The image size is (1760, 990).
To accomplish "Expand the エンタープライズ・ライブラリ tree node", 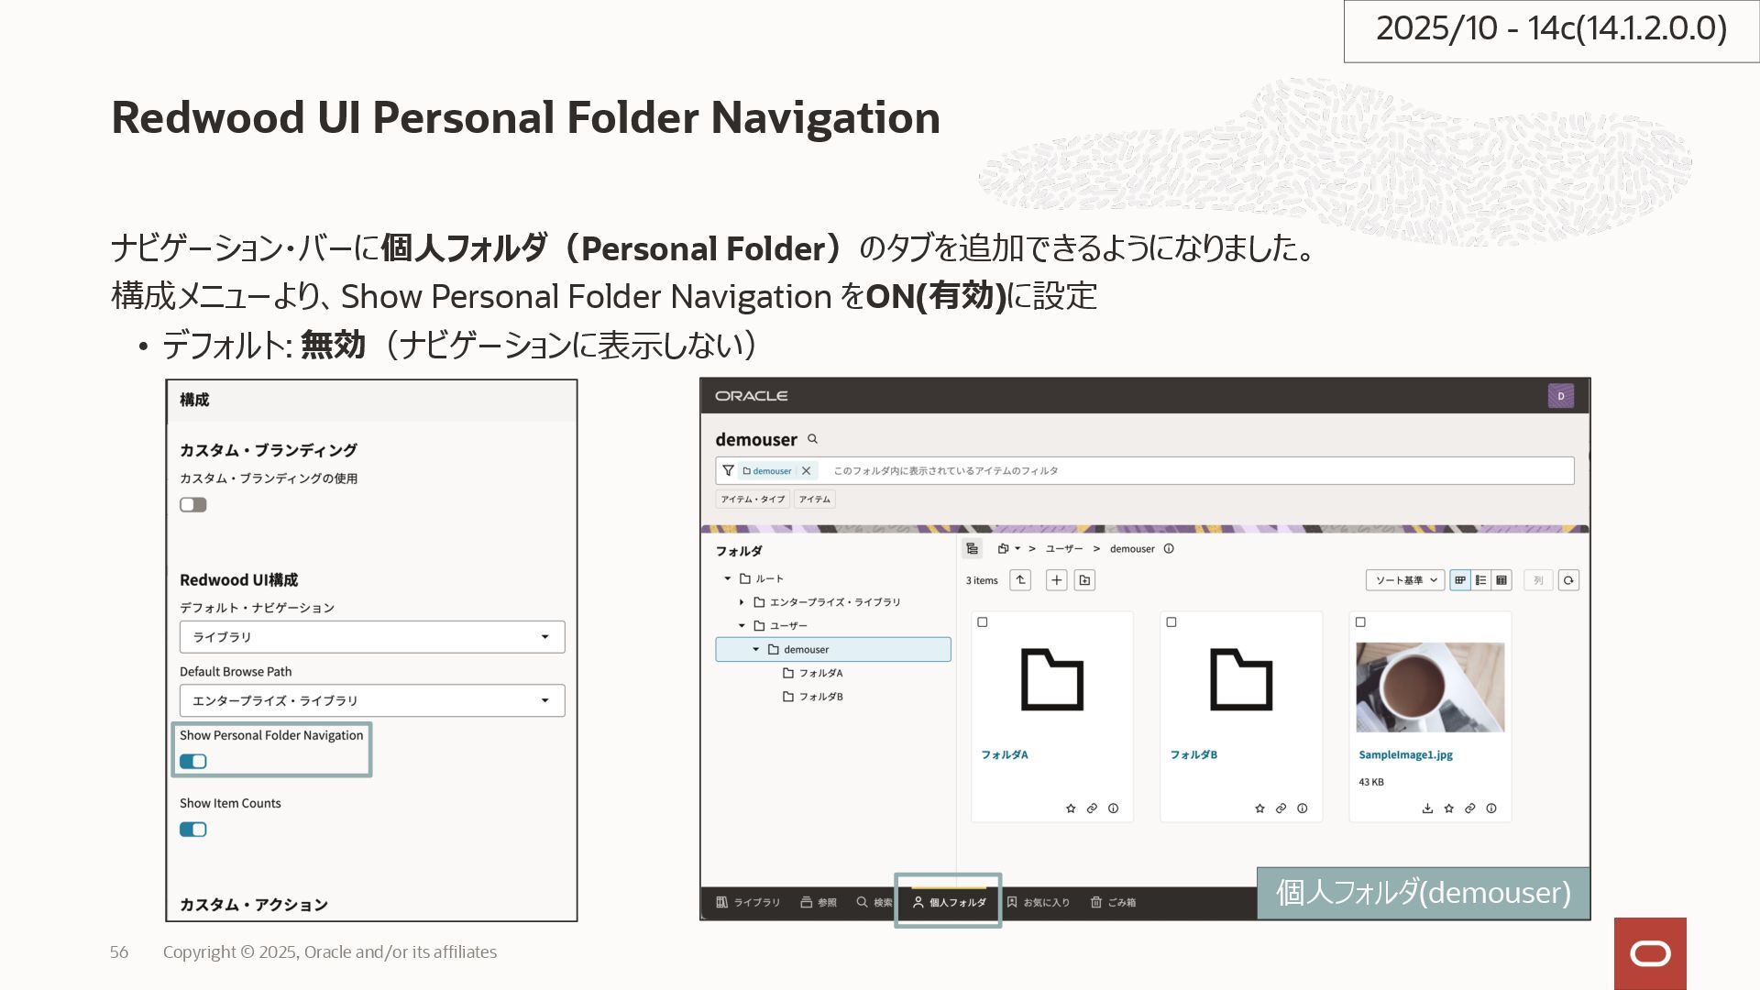I will [x=742, y=602].
